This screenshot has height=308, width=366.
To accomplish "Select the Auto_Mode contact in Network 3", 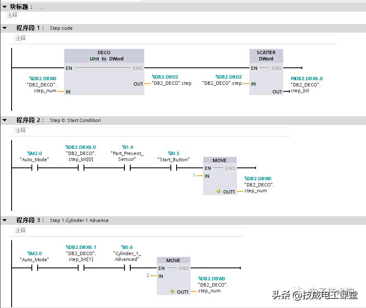I will [x=34, y=269].
